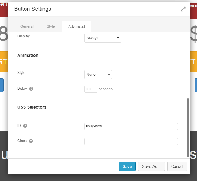This screenshot has width=197, height=181.
Task: Click the blue button left of dialog
Action: tap(2, 85)
